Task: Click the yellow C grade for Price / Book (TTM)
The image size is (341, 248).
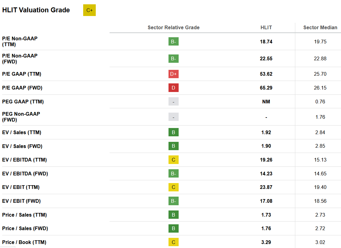Action: tap(173, 242)
